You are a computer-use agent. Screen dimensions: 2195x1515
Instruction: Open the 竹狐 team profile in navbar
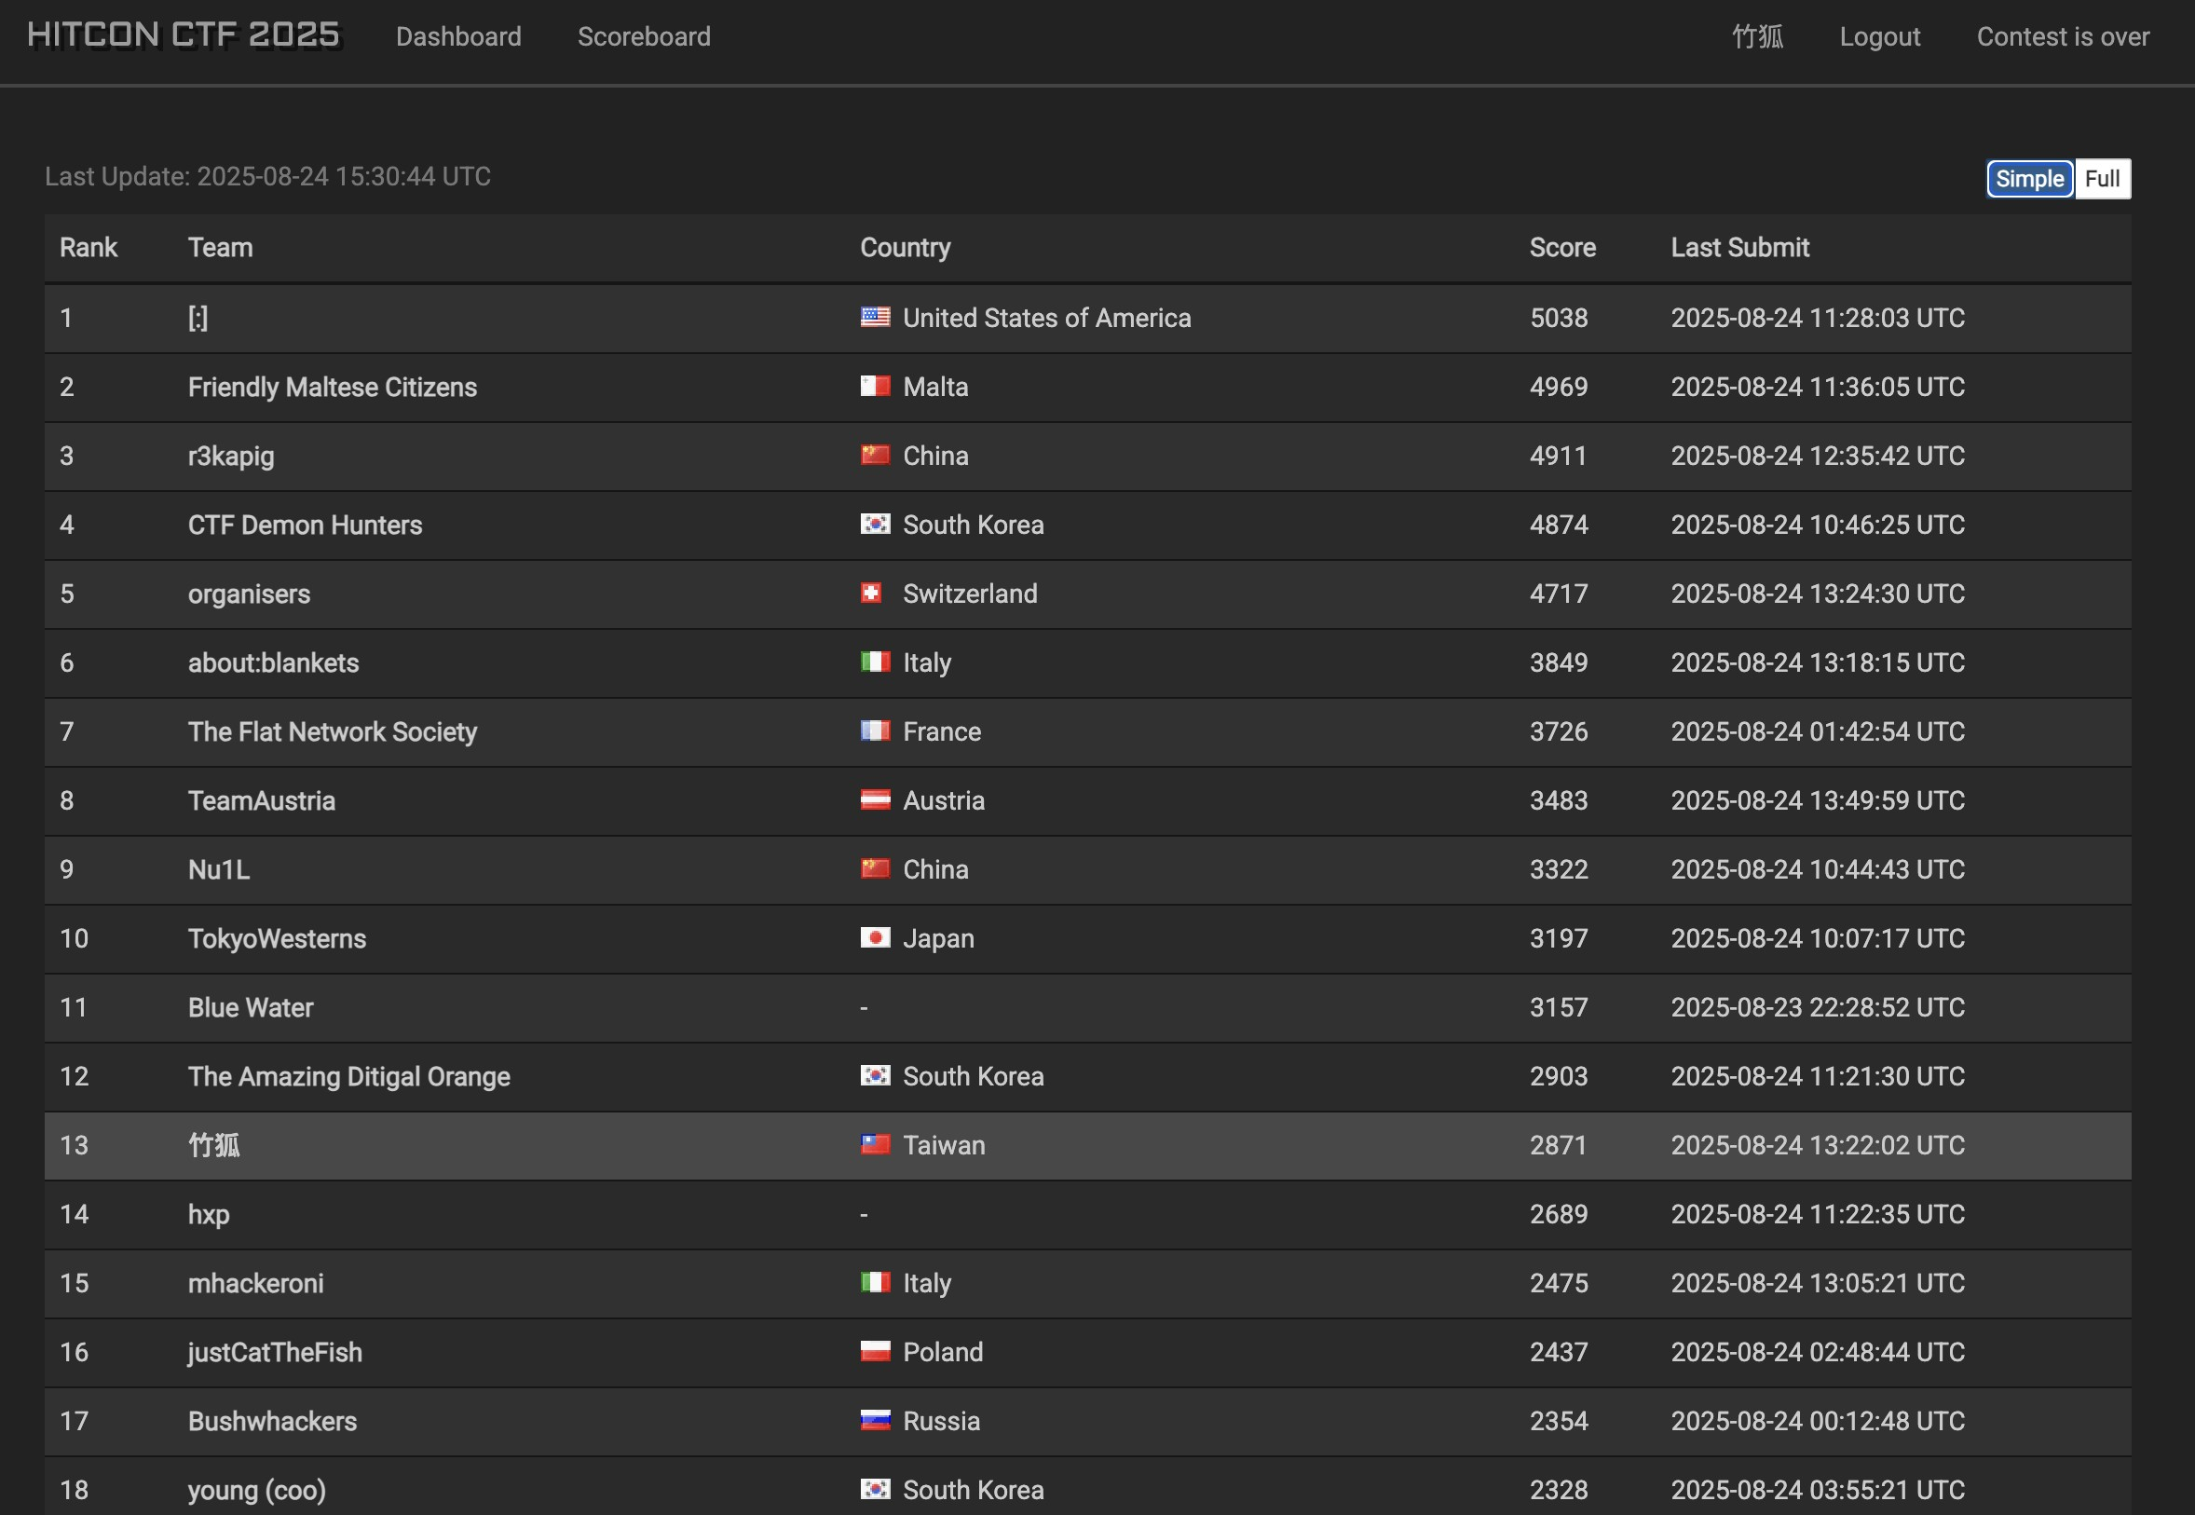[x=1757, y=36]
